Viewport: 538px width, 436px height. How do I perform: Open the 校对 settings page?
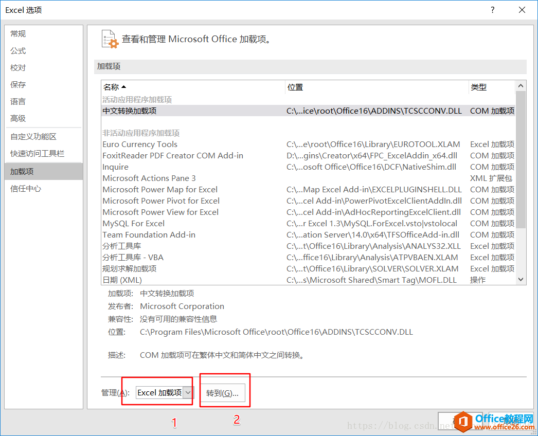point(18,67)
